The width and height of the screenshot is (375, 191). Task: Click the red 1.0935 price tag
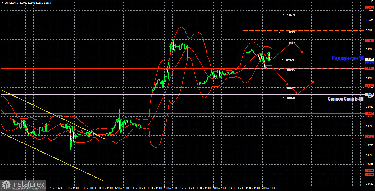click(x=370, y=68)
